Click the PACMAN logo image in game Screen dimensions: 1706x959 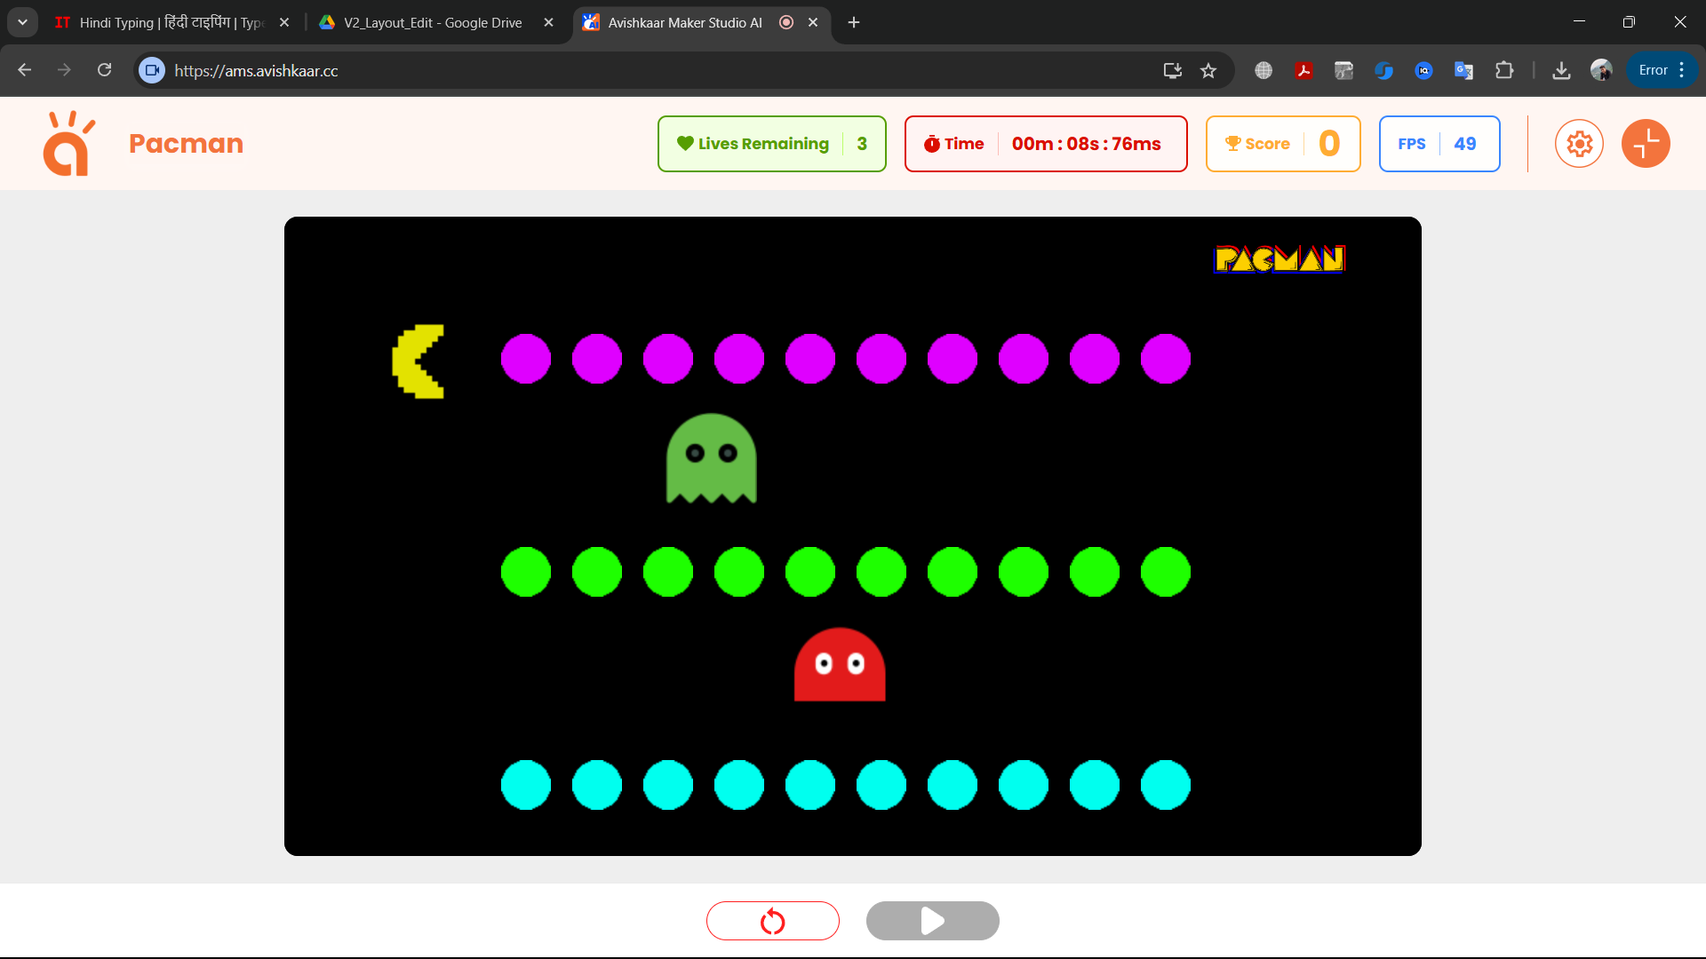point(1279,258)
